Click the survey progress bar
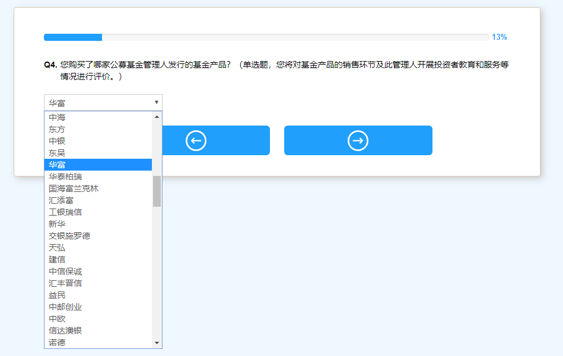This screenshot has height=356, width=563. point(266,37)
